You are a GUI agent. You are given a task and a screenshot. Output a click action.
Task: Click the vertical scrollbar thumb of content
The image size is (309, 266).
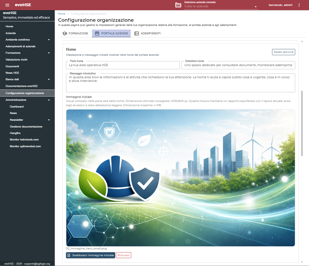coord(302,124)
